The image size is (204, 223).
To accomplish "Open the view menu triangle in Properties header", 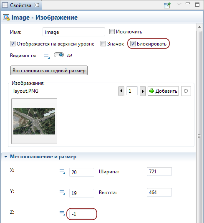I will coord(179,4).
